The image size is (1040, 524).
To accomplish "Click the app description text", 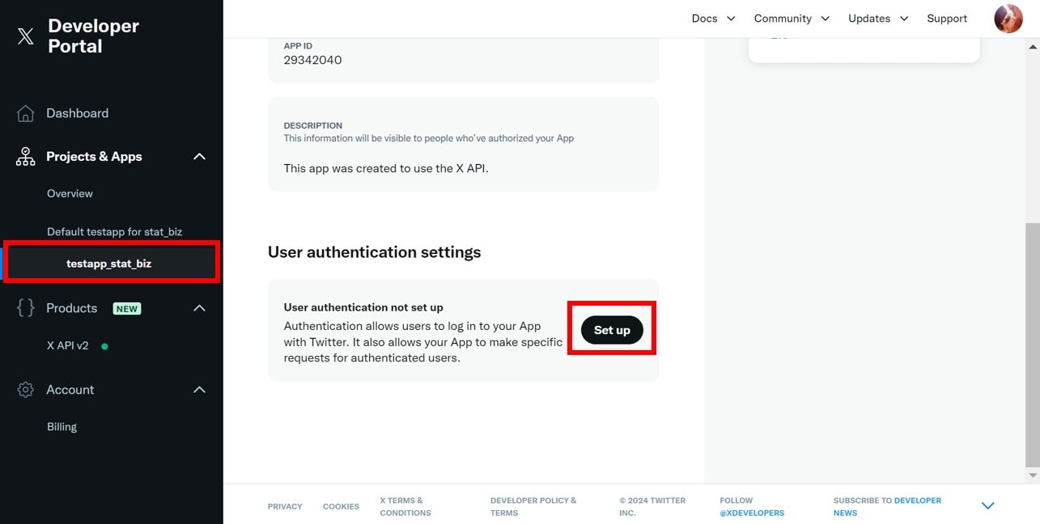I will tap(386, 169).
